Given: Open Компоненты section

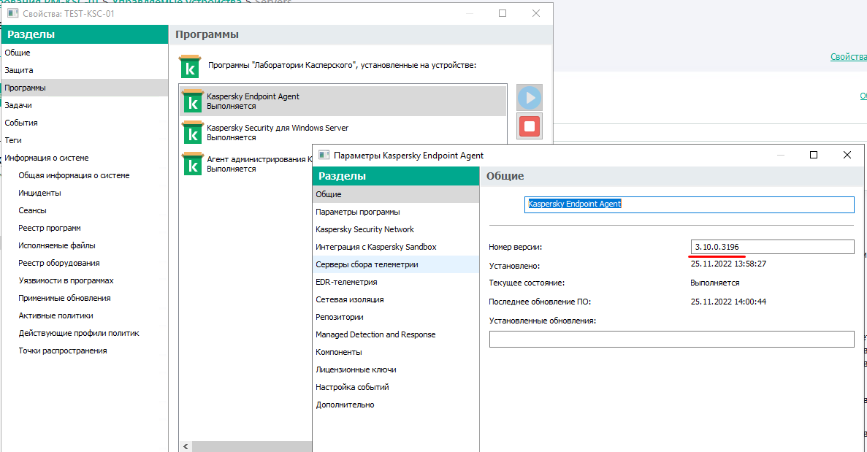Looking at the screenshot, I should point(396,352).
